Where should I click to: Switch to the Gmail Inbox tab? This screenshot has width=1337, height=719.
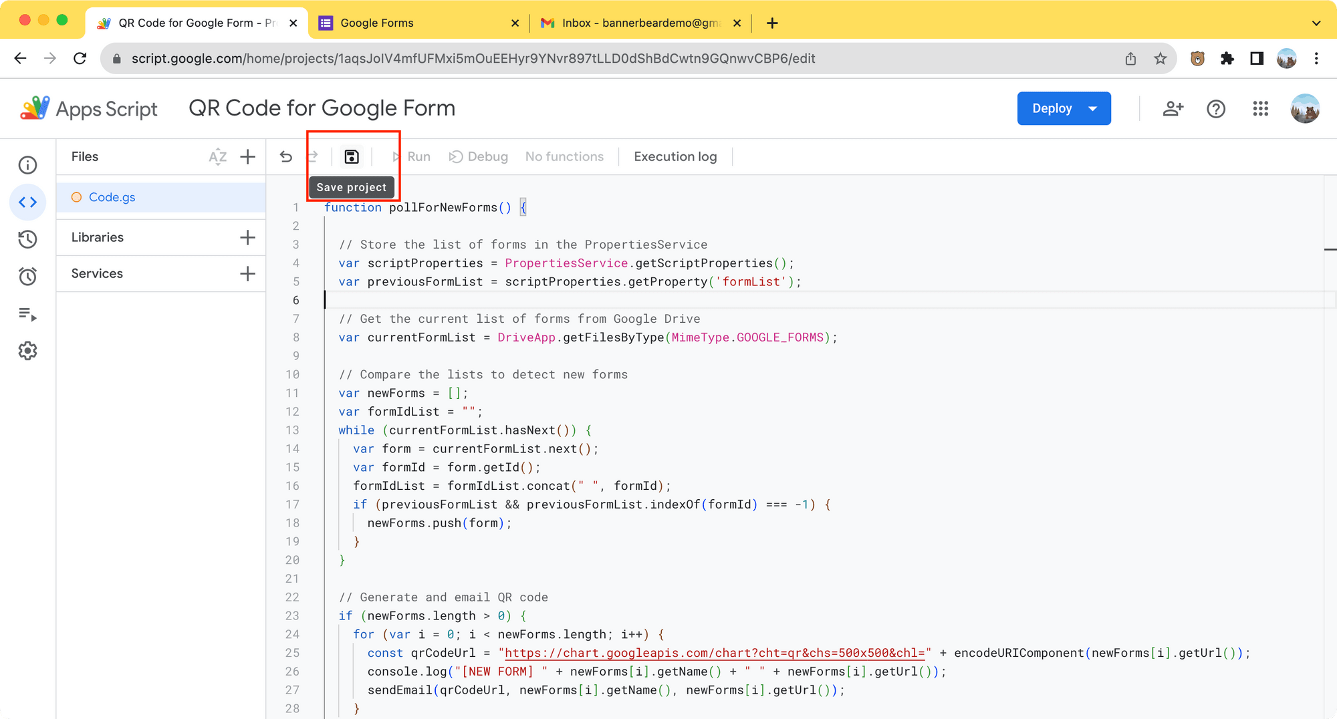click(635, 22)
